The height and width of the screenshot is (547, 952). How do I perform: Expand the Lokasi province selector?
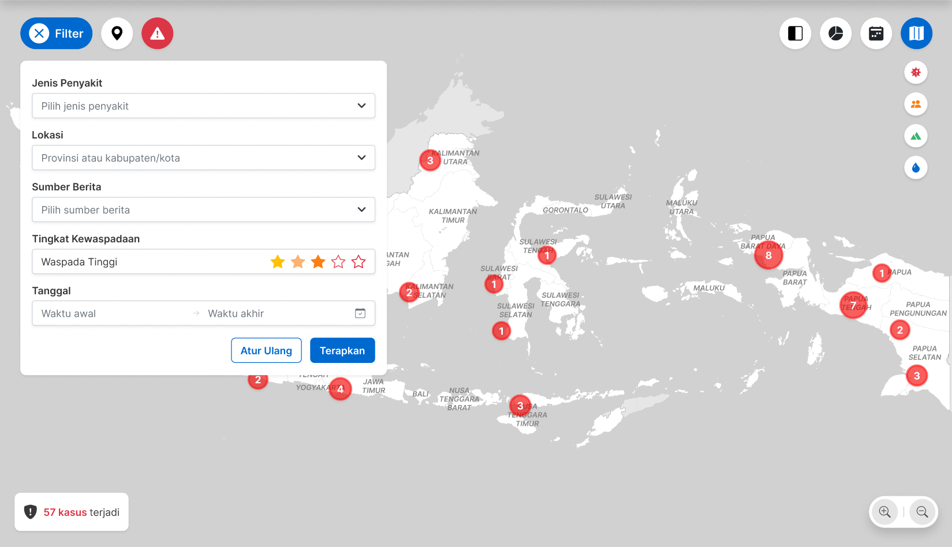click(203, 158)
